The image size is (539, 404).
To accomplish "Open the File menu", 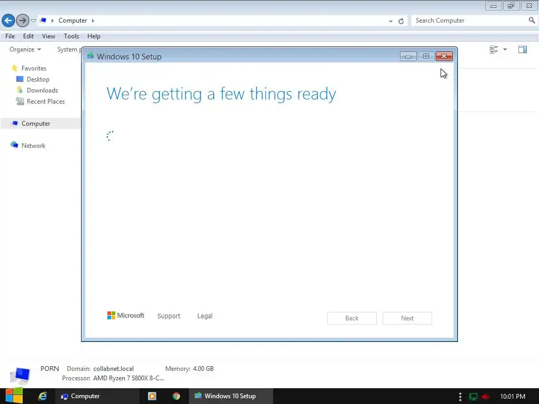I will (x=10, y=36).
